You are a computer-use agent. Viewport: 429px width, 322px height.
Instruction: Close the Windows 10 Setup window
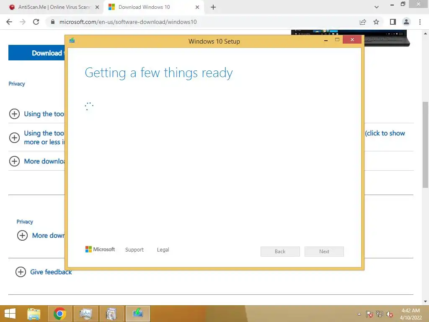[x=352, y=40]
